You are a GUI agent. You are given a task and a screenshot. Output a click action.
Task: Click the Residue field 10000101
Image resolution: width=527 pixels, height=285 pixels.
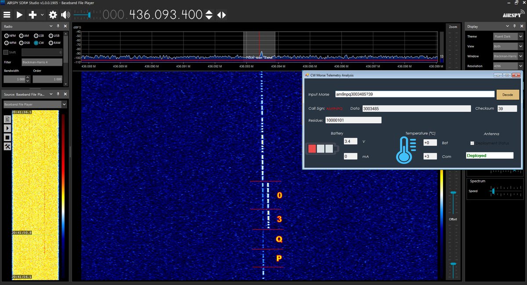(x=353, y=120)
